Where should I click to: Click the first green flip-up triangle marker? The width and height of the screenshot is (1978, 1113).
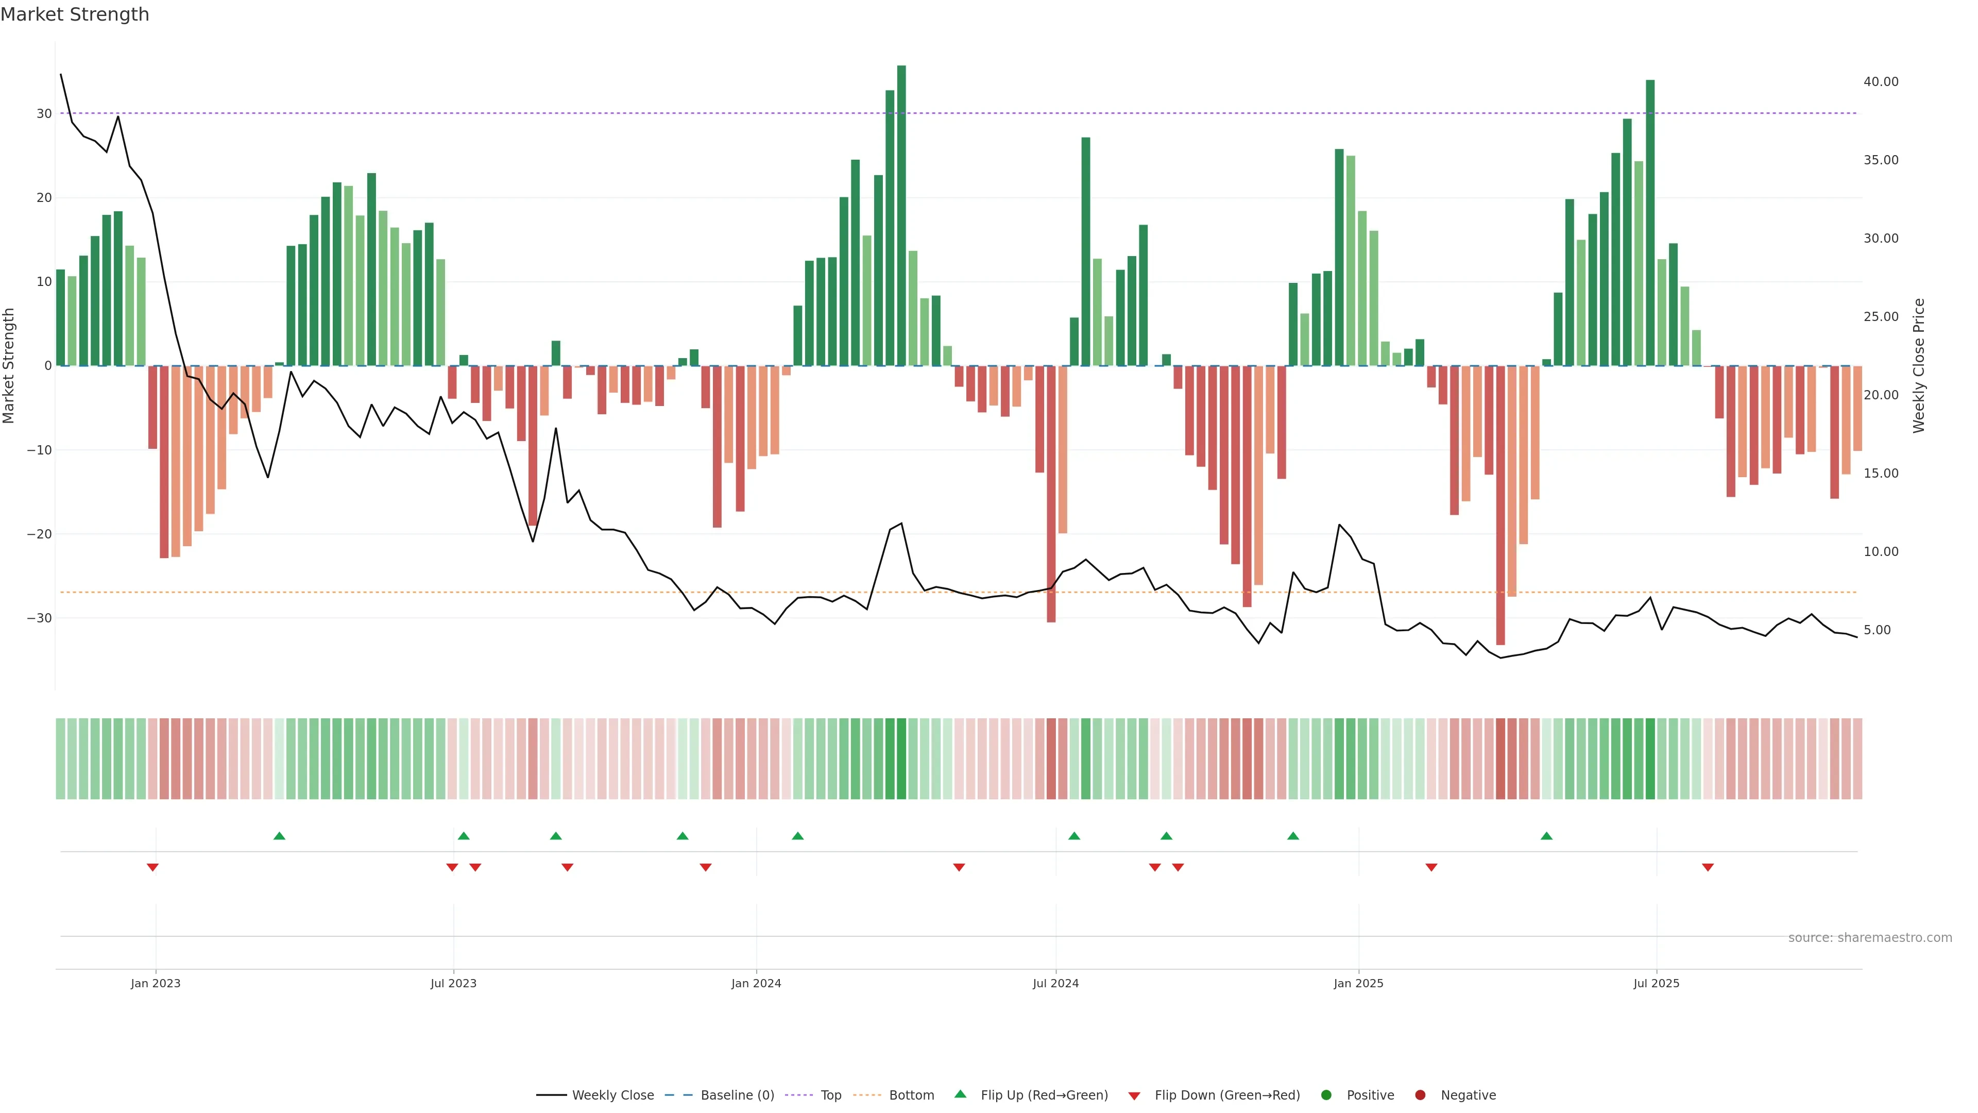point(280,836)
